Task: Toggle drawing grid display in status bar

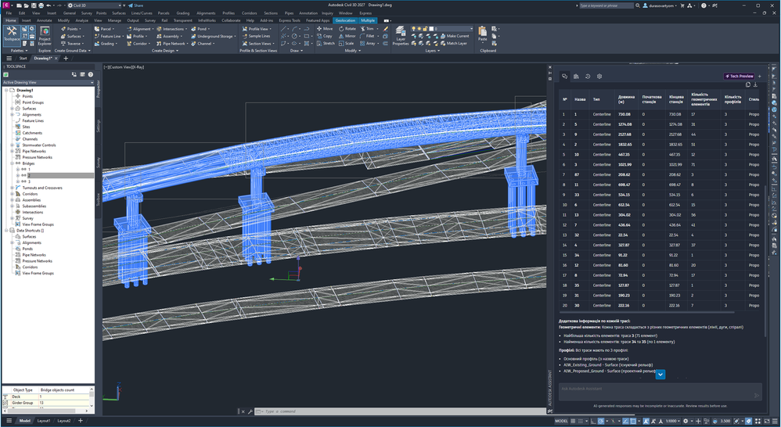Action: (574, 421)
